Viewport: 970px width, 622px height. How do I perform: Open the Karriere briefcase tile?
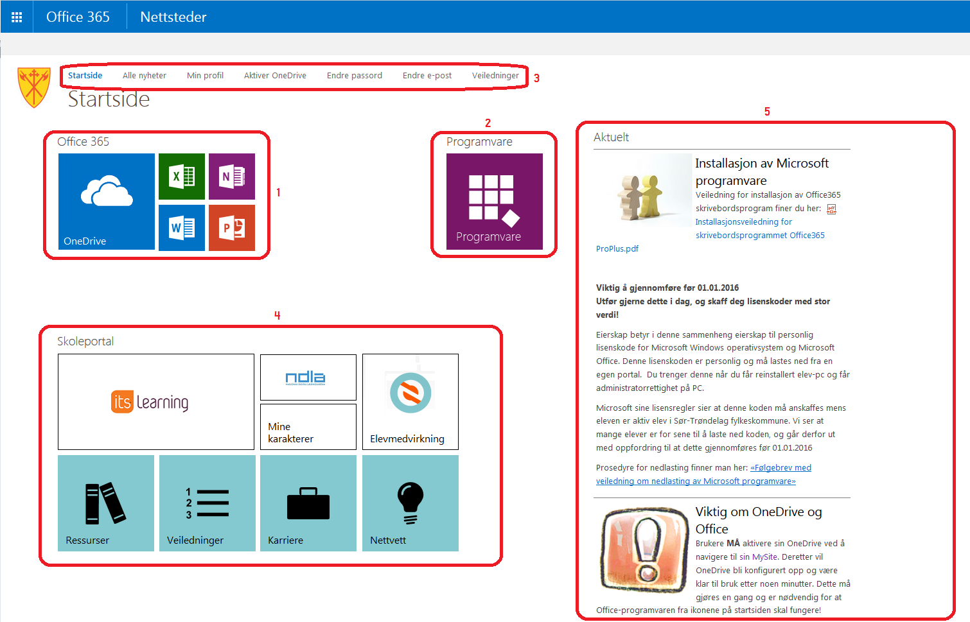308,503
